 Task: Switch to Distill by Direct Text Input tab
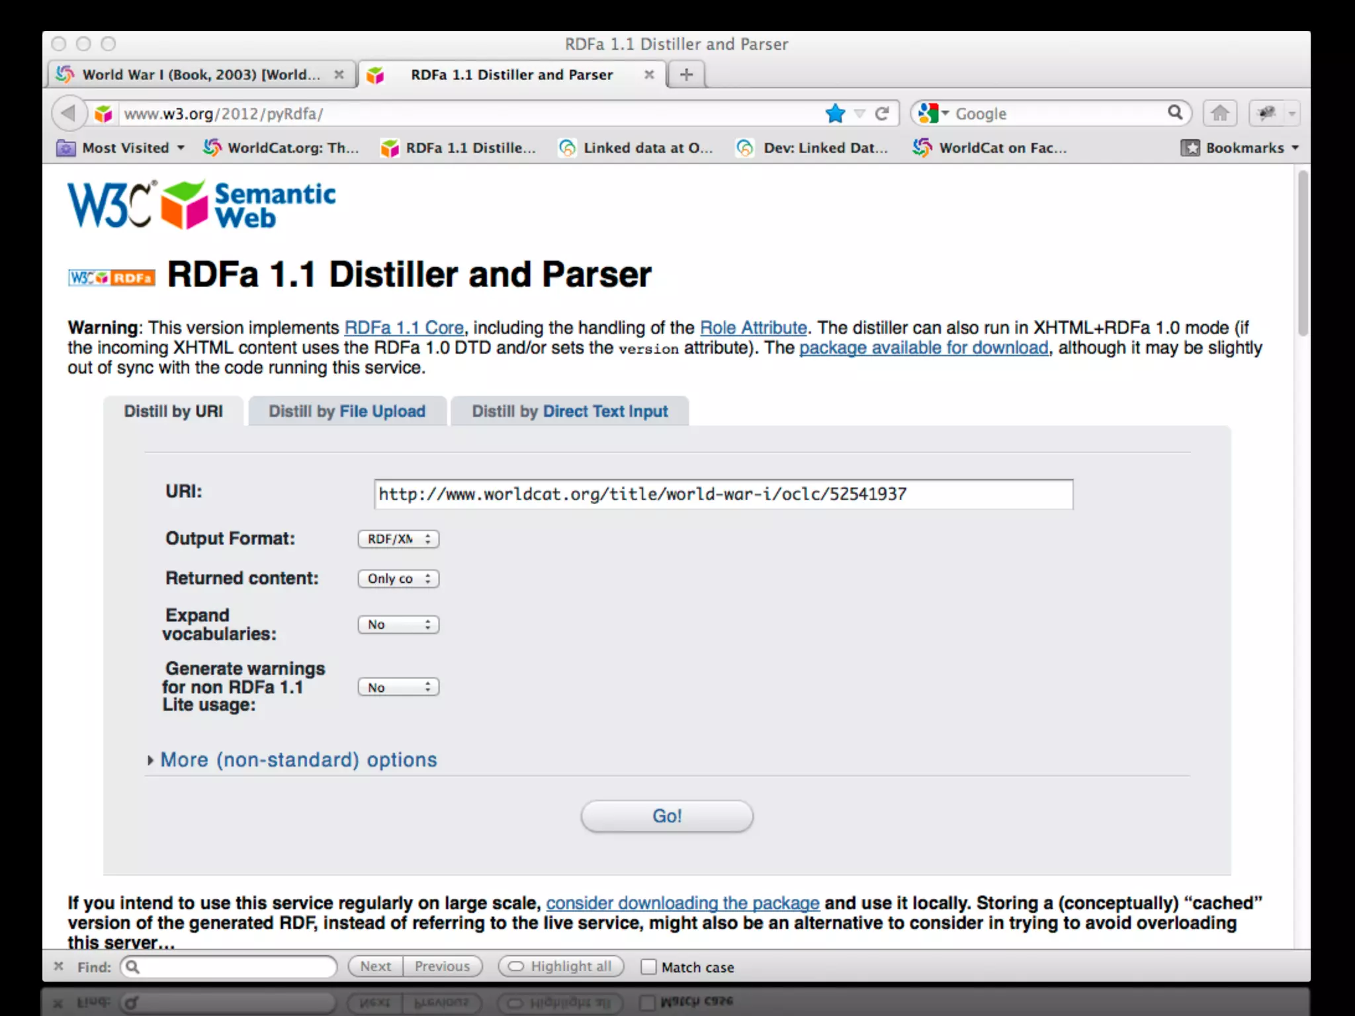[x=570, y=411]
